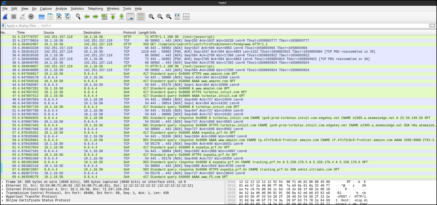Select packet 33 GET /complete/search row
This screenshot has width=437, height=205.
pos(218,44)
